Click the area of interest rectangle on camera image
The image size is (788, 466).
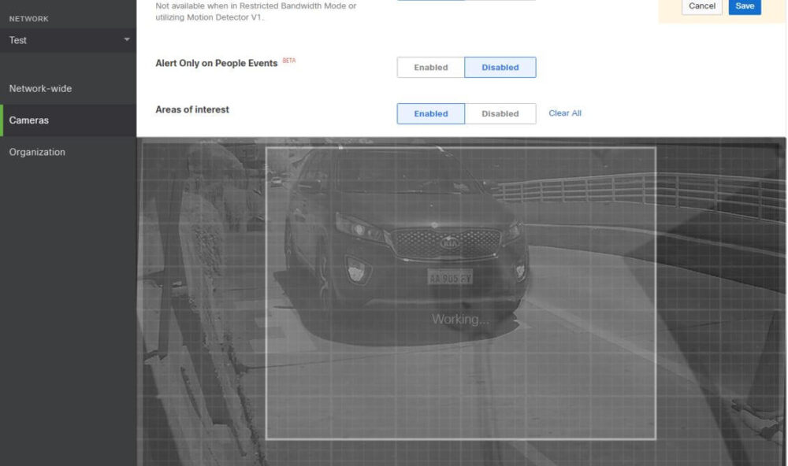[460, 294]
